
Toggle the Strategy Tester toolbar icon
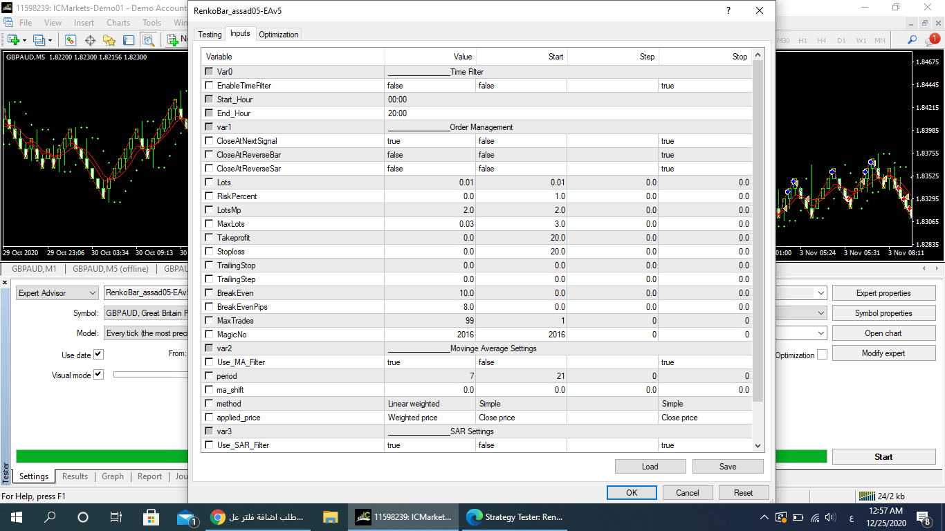pyautogui.click(x=148, y=40)
